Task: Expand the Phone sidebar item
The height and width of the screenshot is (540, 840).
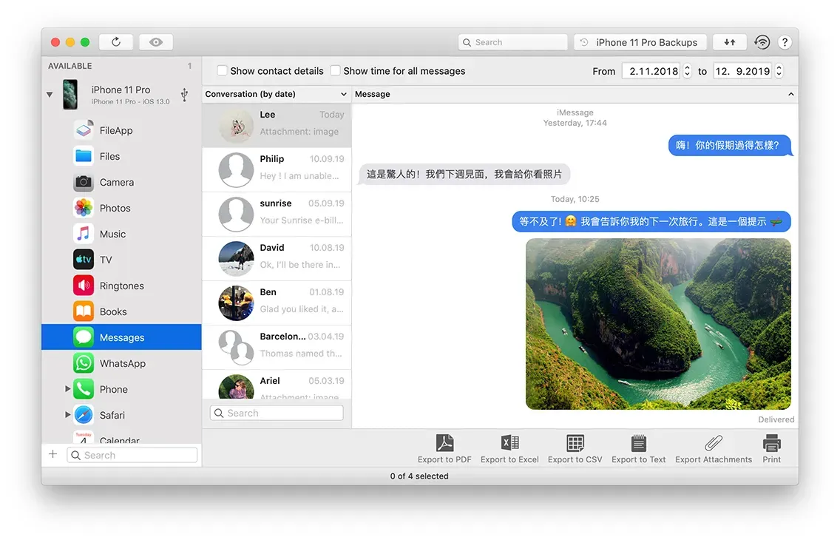Action: point(67,388)
